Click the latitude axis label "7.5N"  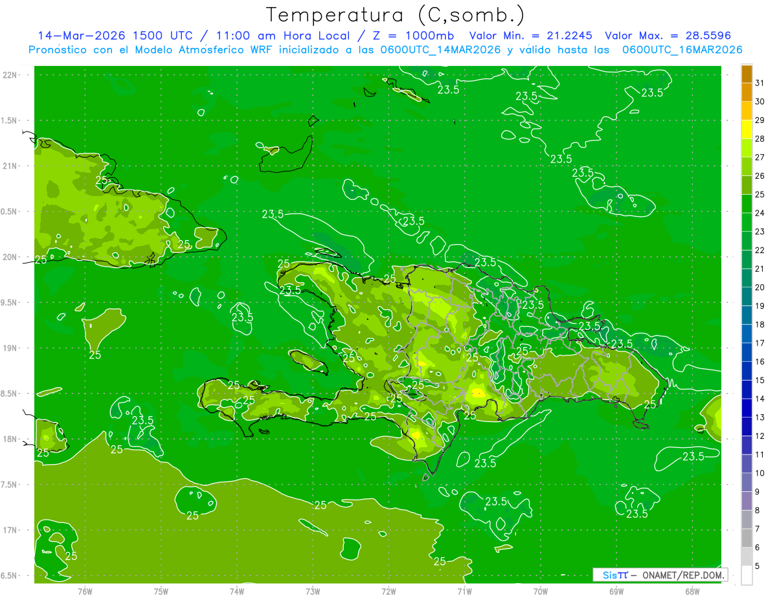tap(10, 485)
